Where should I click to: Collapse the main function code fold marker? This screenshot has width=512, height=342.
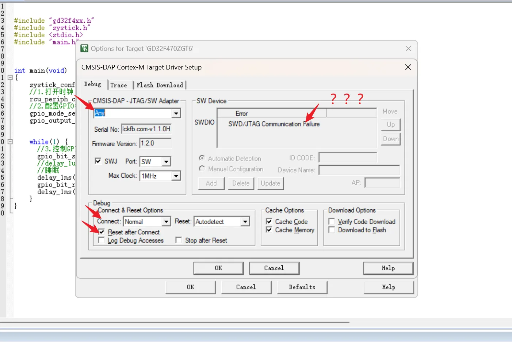click(10, 78)
